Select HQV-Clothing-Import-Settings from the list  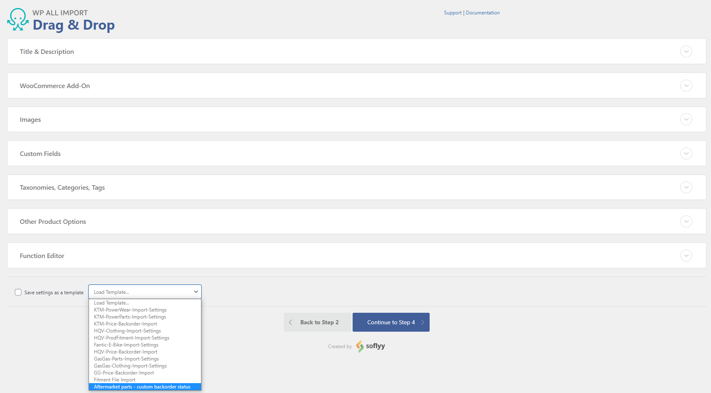[x=127, y=331]
